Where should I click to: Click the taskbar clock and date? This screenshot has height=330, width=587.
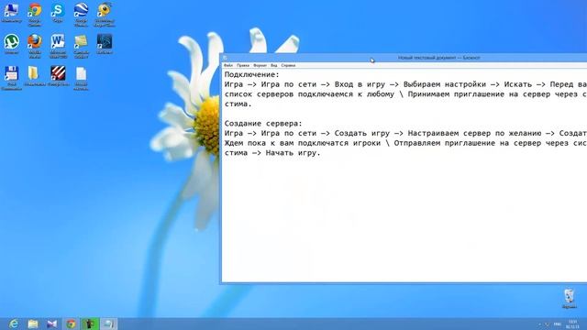click(x=572, y=324)
